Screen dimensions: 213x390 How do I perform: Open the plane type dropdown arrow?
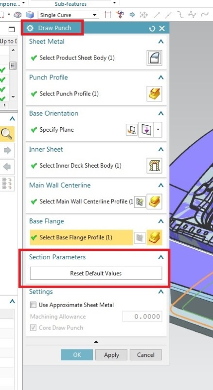click(158, 130)
